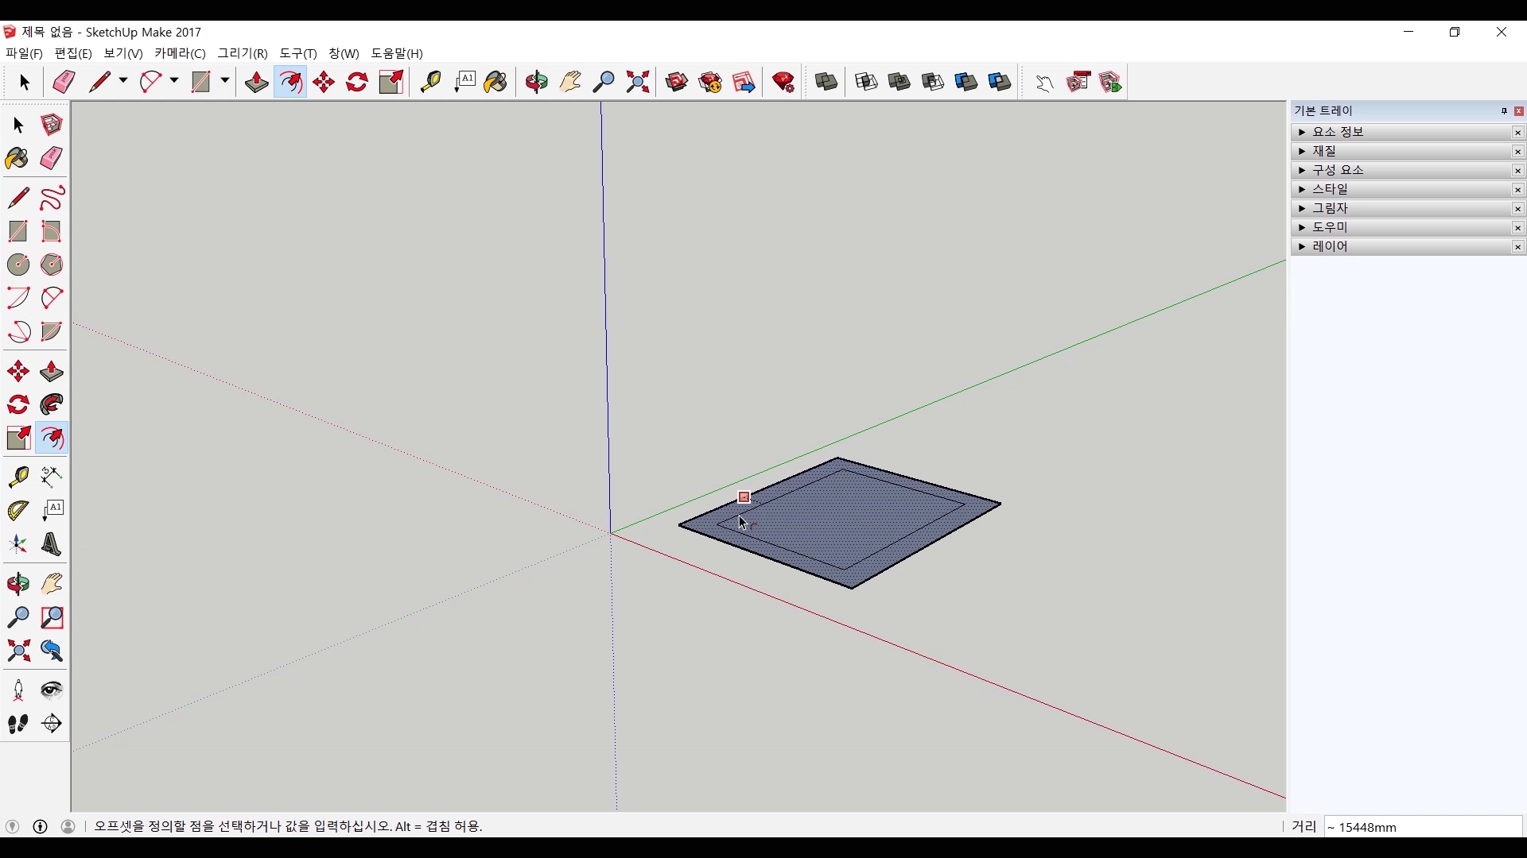Click the 거리 measurement input box
This screenshot has width=1527, height=858.
point(1422,827)
